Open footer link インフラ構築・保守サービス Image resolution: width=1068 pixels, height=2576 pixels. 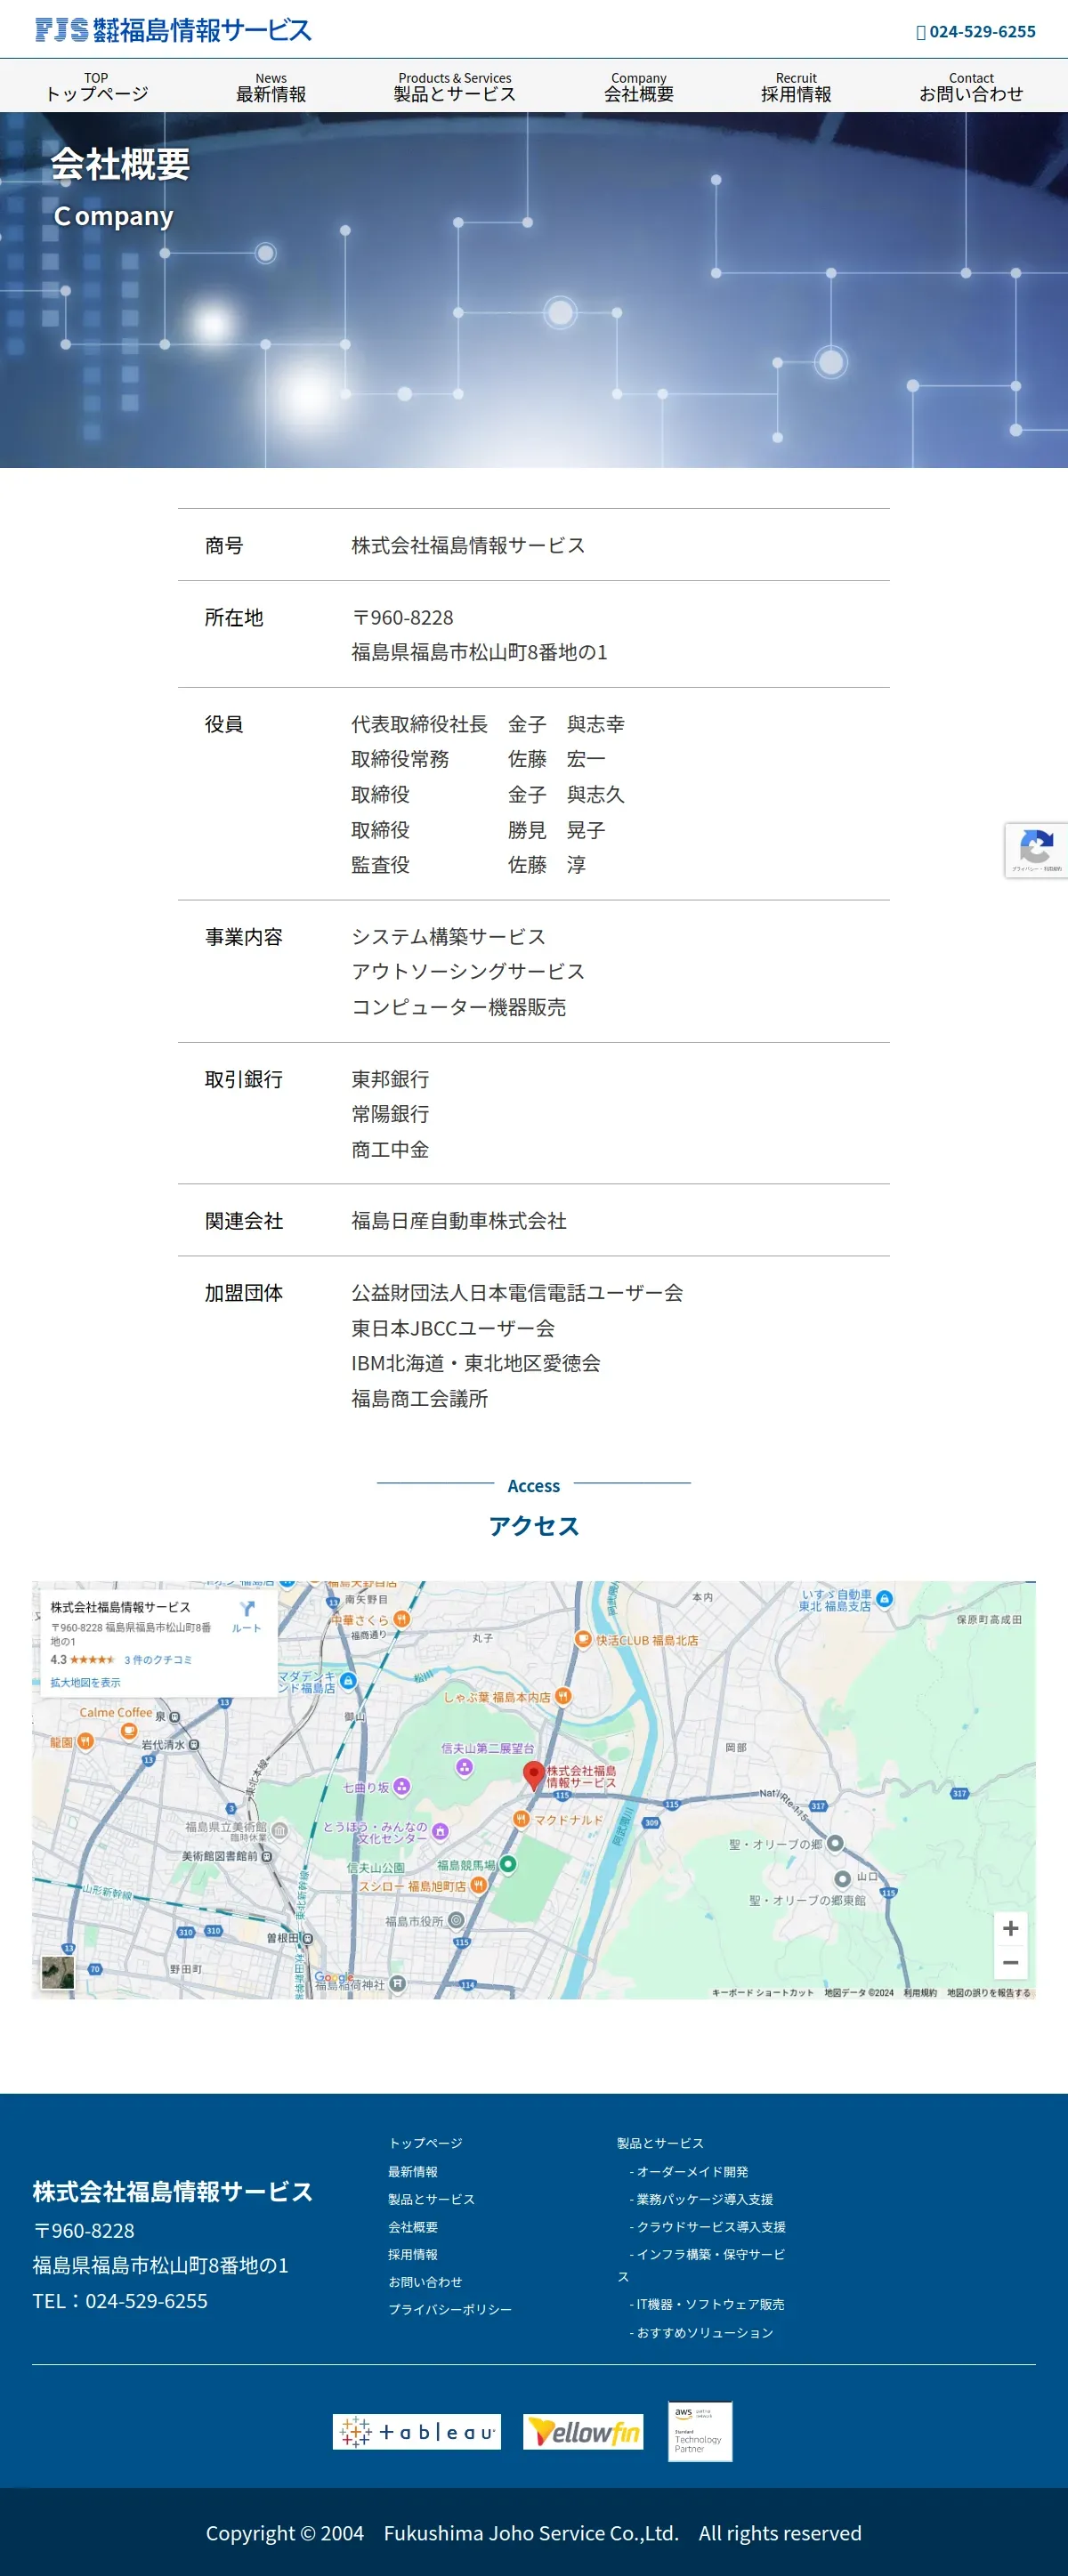[x=702, y=2265]
